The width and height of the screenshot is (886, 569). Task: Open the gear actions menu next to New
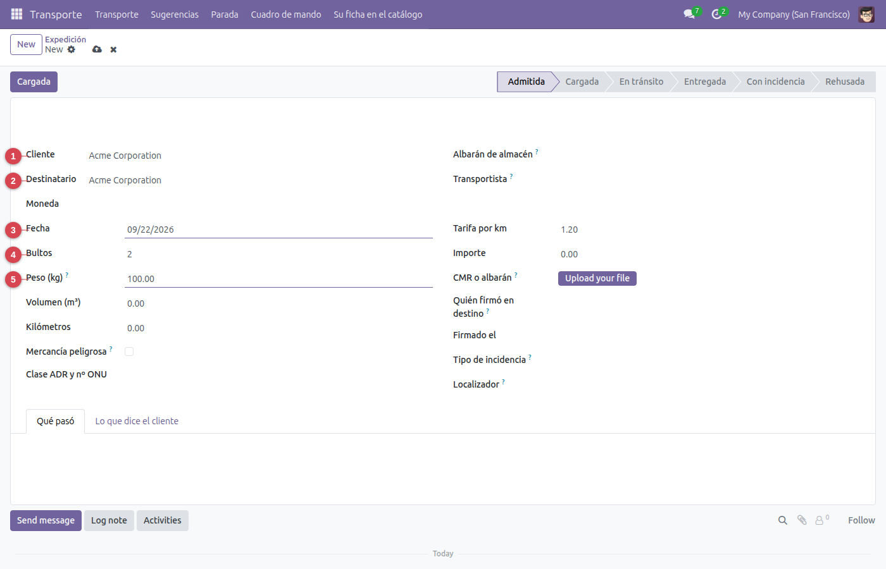point(72,49)
